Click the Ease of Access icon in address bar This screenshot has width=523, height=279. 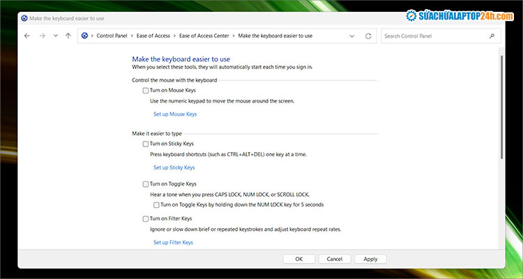[85, 36]
